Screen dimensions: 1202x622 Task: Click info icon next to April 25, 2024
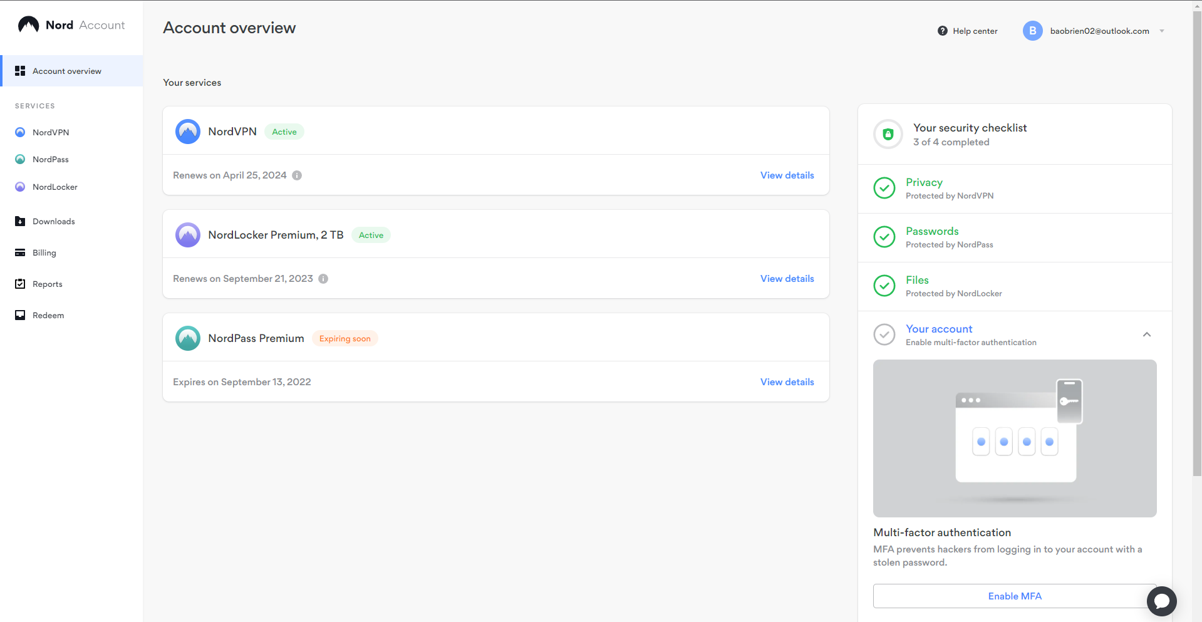tap(297, 175)
